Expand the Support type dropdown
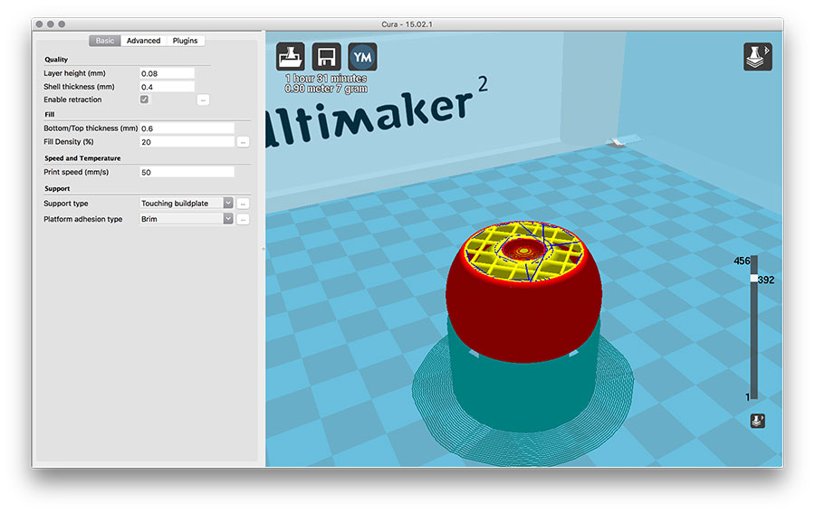Viewport: 815px width, 513px height. point(228,203)
